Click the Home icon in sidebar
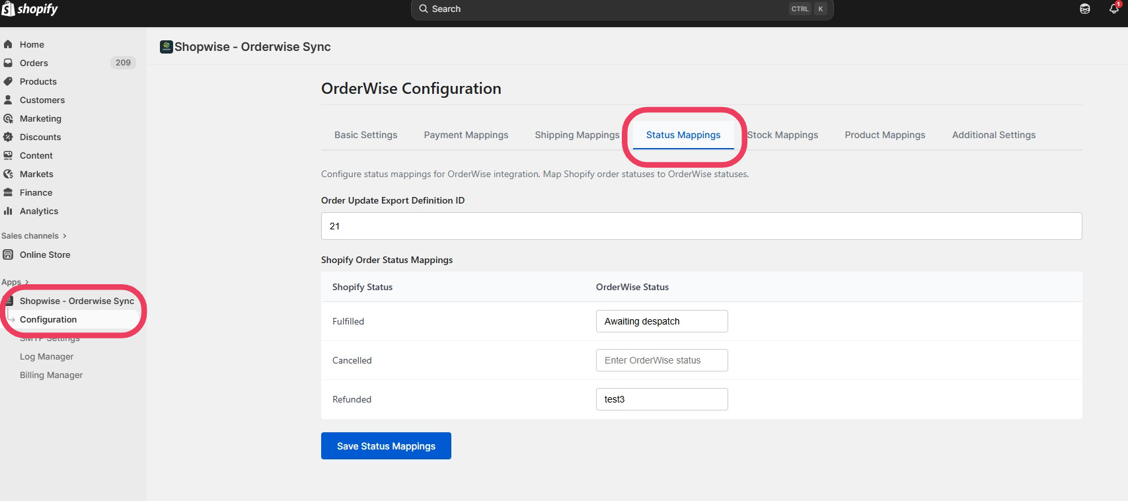This screenshot has width=1128, height=501. coord(8,44)
